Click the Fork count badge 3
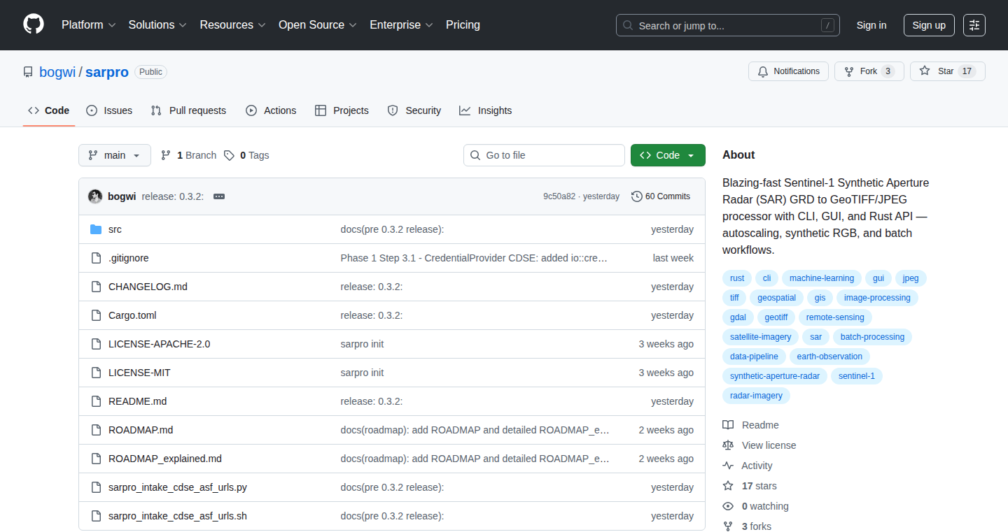The height and width of the screenshot is (532, 1008). [x=888, y=71]
